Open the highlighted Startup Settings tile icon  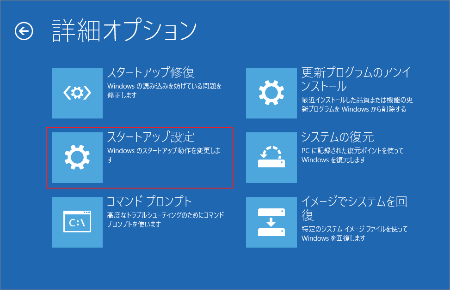coord(77,158)
